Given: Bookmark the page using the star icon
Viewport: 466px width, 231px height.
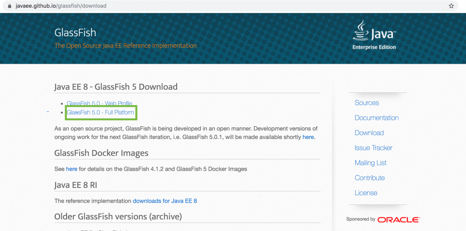Looking at the screenshot, I should [x=451, y=5].
